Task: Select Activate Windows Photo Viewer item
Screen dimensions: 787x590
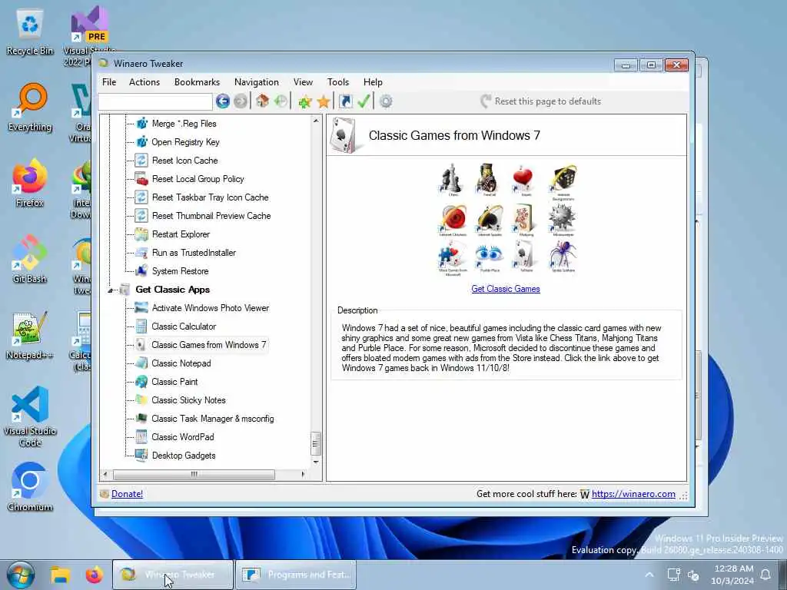Action: [x=211, y=308]
